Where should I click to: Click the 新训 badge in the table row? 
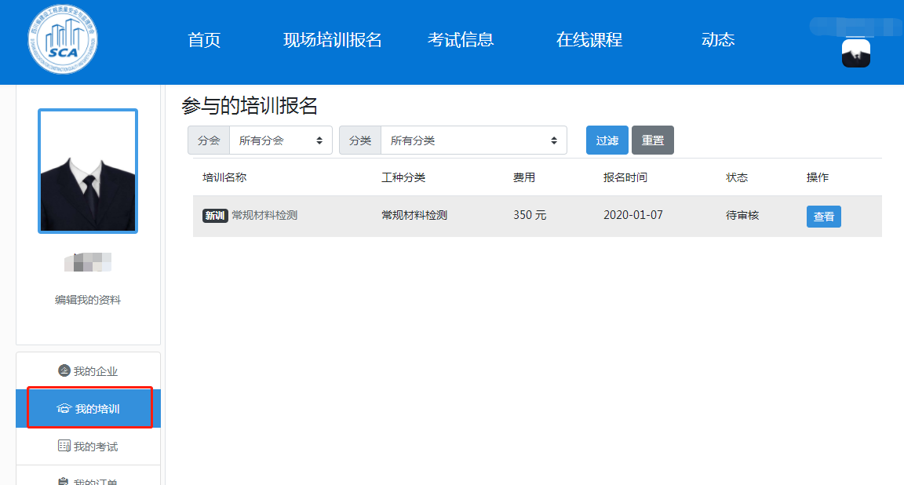215,216
